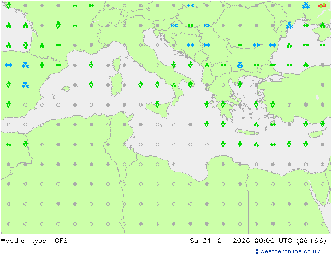Click the green rain symbol over Crimea
The image size is (331, 256).
coord(322,26)
